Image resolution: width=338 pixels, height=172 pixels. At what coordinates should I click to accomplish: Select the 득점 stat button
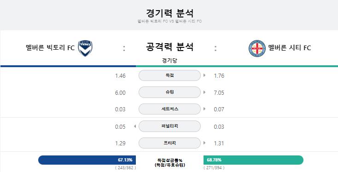[x=169, y=75]
